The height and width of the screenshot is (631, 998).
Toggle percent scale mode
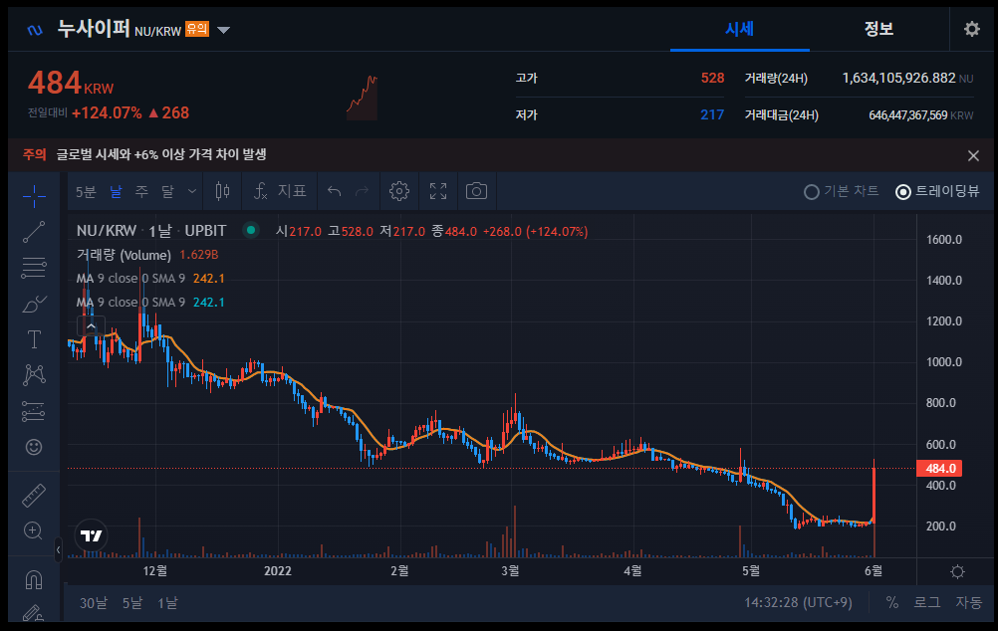[x=892, y=602]
